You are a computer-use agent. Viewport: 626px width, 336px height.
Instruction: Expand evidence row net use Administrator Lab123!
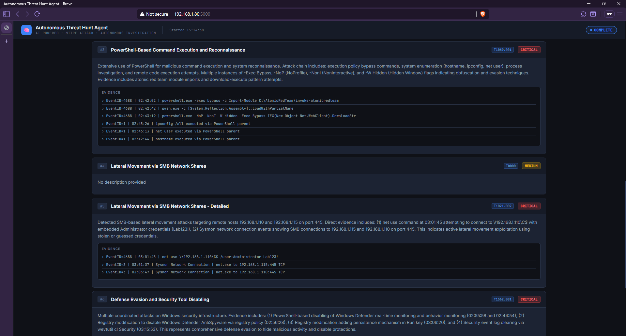click(x=319, y=257)
